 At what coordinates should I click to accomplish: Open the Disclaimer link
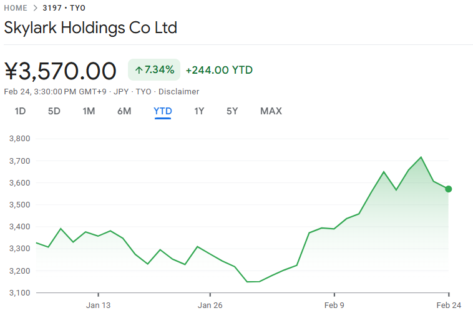click(x=178, y=92)
